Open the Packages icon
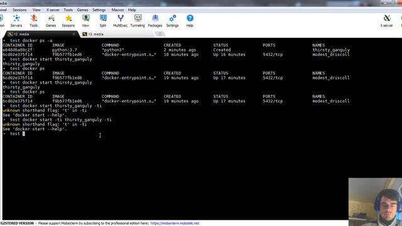Viewport: 402px width, 226px height. (155, 21)
